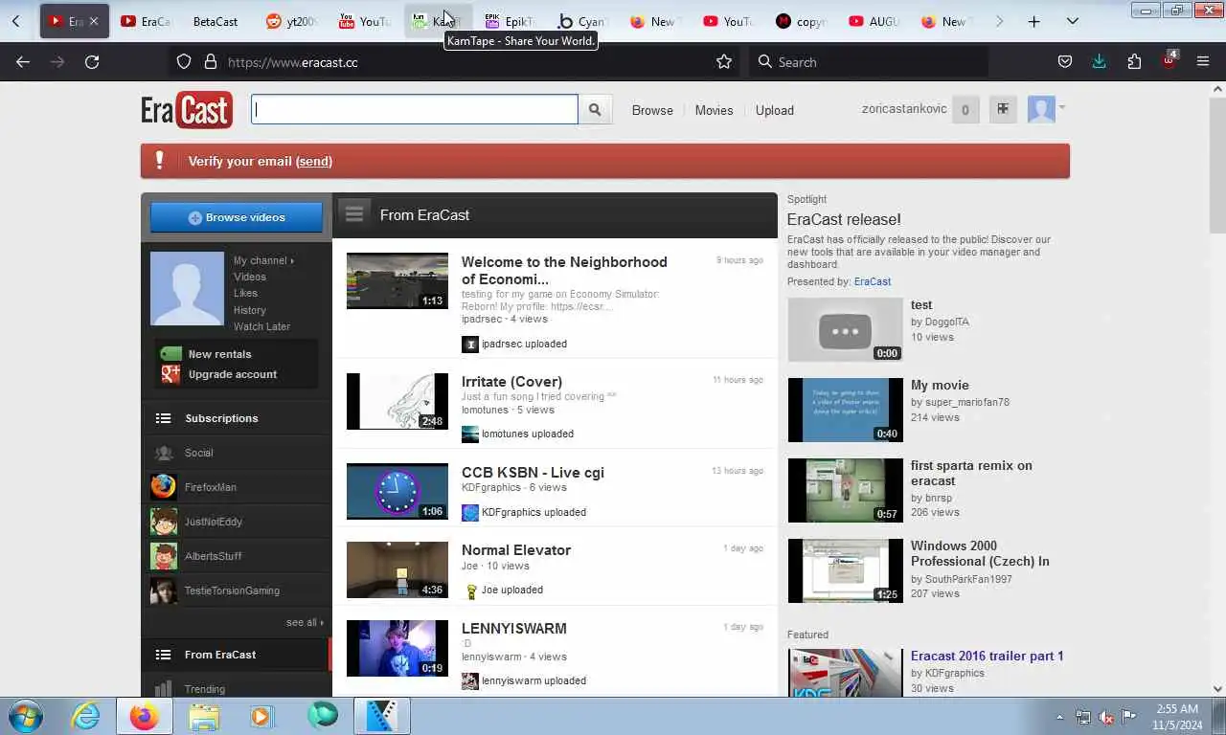The image size is (1226, 735).
Task: Open the CCB KSBN clock thumbnail
Action: [397, 492]
